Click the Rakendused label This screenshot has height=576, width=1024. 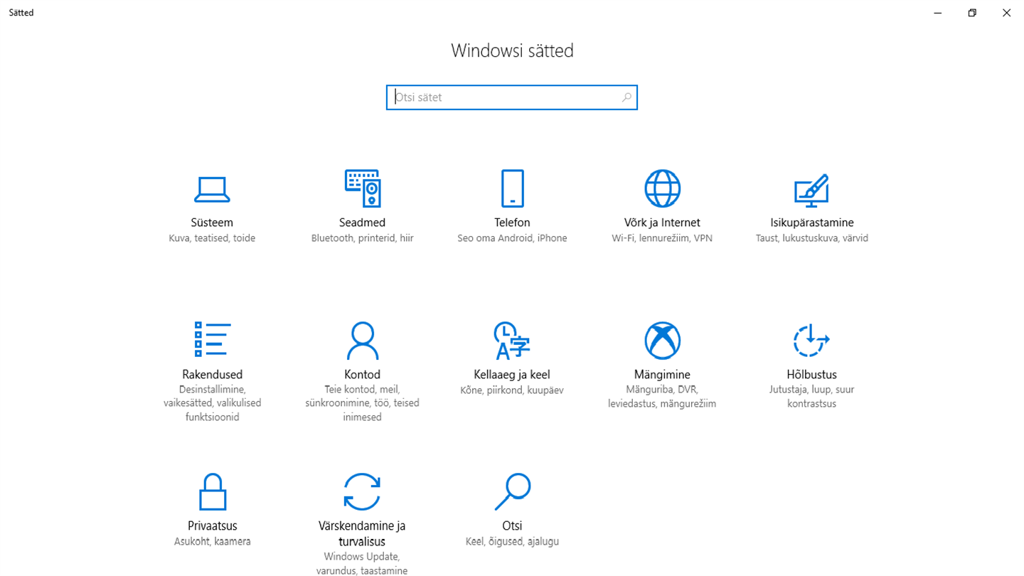[x=213, y=374]
